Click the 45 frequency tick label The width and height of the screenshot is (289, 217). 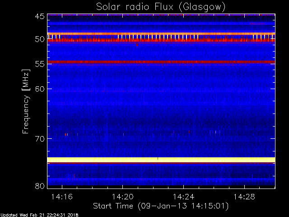click(x=40, y=16)
